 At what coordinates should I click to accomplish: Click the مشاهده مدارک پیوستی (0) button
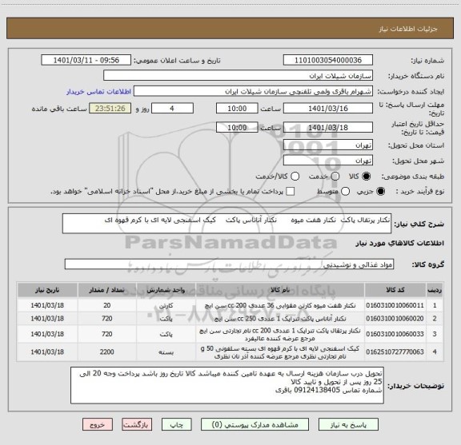pos(255,425)
